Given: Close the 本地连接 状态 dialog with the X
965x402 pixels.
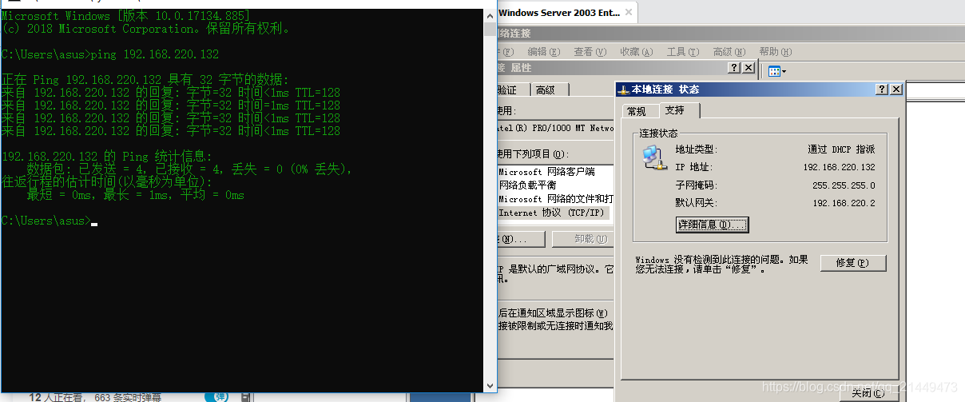Looking at the screenshot, I should click(896, 90).
